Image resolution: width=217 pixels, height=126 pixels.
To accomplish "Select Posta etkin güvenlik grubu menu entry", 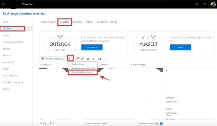I will tap(83, 68).
